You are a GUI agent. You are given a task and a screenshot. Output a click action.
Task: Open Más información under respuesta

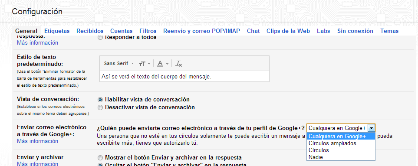pos(38,42)
